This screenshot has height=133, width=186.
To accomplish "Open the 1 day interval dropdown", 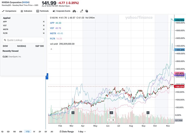I will [82, 131].
